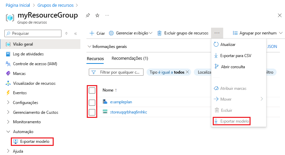Click Atribuir marcas menu item
The width and height of the screenshot is (285, 155).
point(230,88)
